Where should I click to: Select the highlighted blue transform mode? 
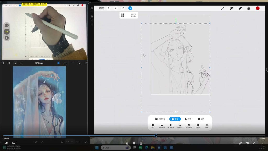pyautogui.click(x=175, y=119)
